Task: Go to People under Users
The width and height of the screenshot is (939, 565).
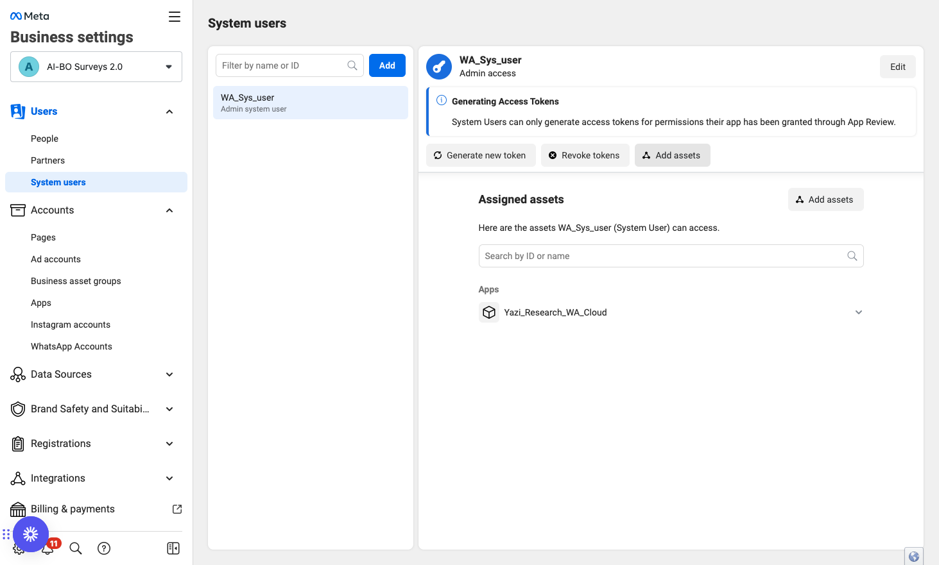Action: (x=44, y=139)
